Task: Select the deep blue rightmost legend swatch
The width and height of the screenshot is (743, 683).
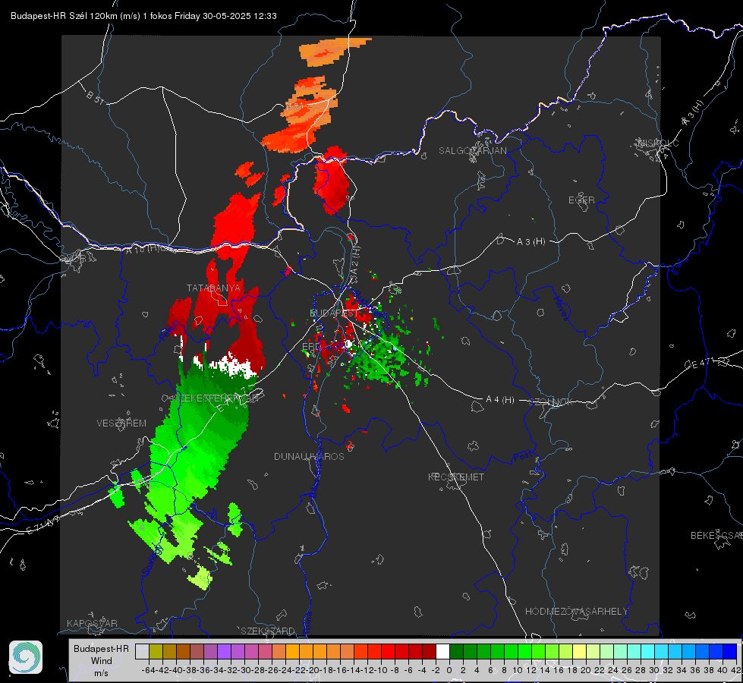Action: 730,651
